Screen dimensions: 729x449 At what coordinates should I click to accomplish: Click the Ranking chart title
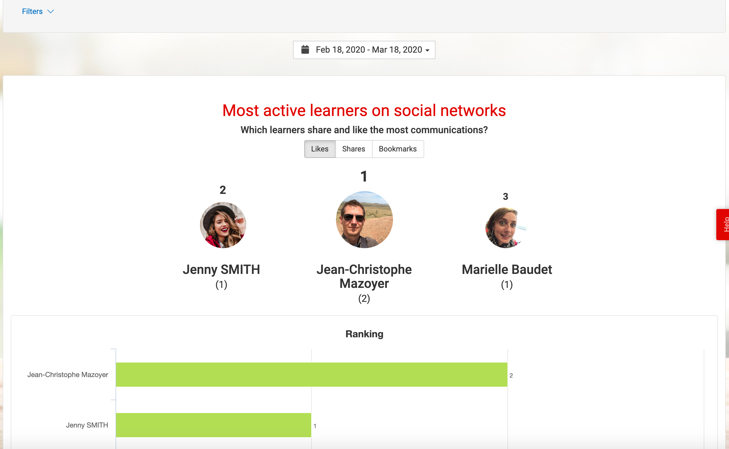click(364, 334)
